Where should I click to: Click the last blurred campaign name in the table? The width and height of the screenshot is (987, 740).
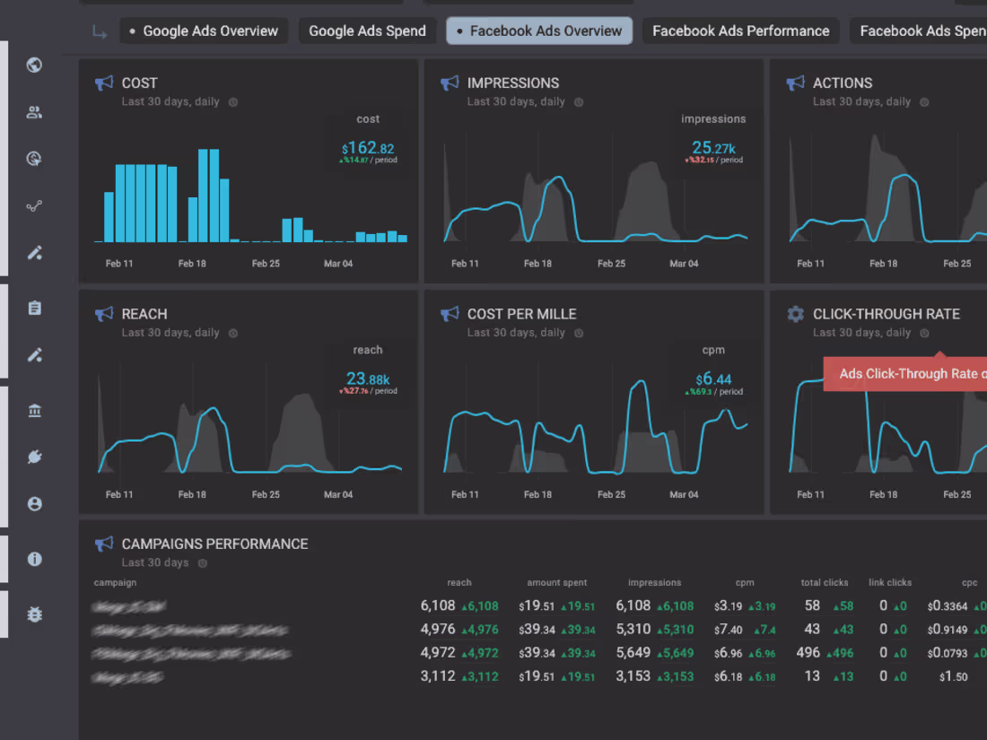click(127, 678)
